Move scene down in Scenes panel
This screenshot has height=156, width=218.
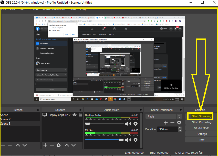click(x=25, y=145)
